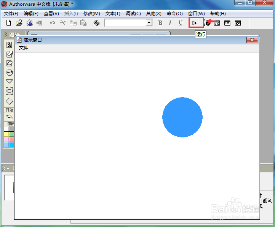Open the Functions window fo icon
275x227 pixels.
217,23
